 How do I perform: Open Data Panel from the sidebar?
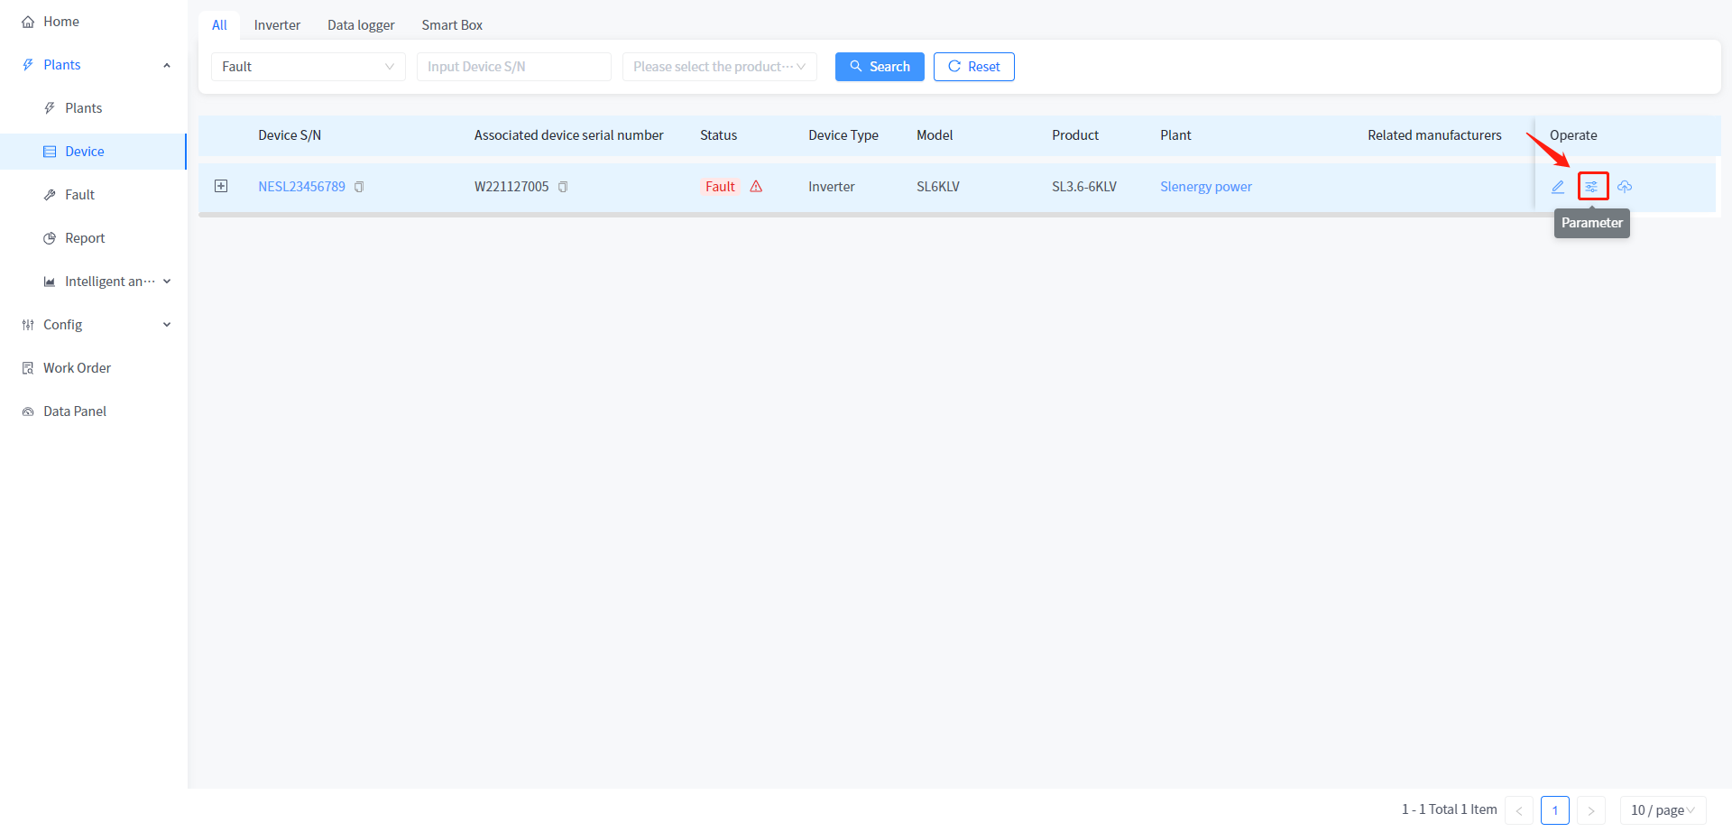pos(74,411)
